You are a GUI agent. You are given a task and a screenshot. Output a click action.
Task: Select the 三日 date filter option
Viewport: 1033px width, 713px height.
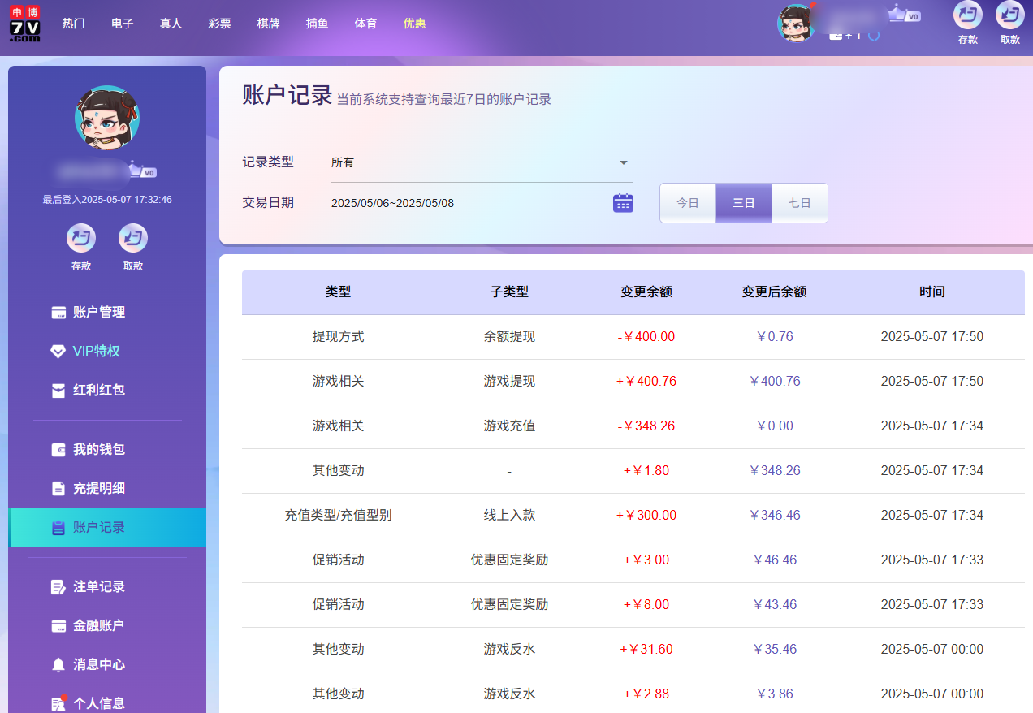pyautogui.click(x=743, y=202)
